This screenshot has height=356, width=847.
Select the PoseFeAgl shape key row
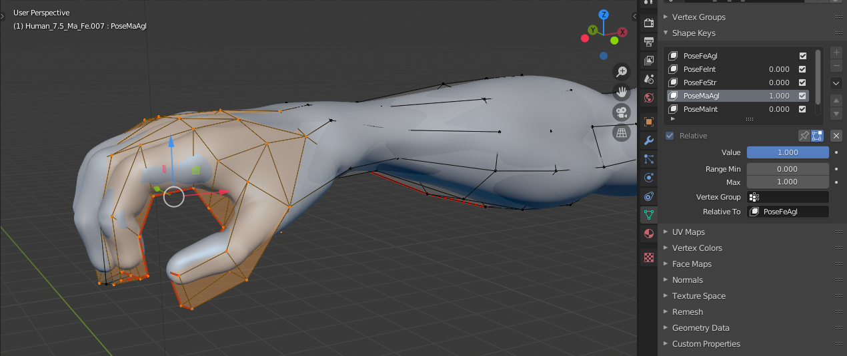click(738, 56)
